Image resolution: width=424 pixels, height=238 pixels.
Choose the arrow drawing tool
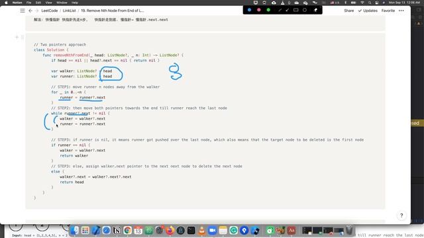288,10
